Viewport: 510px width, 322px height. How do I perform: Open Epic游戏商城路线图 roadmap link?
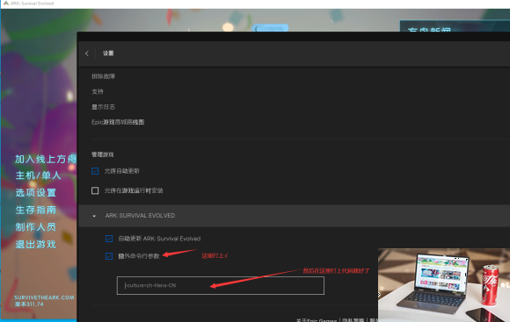point(118,122)
